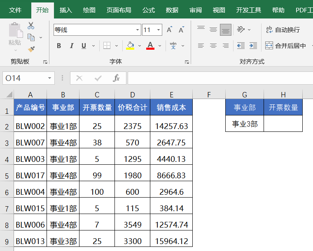Open the 文件 File tab
The image size is (313, 251).
(x=15, y=10)
